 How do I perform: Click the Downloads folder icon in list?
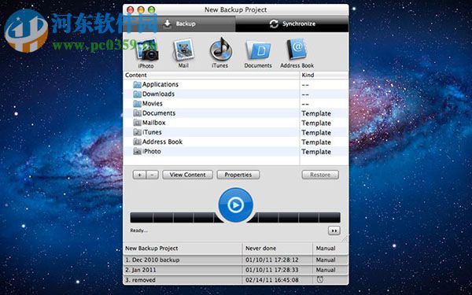(x=137, y=94)
